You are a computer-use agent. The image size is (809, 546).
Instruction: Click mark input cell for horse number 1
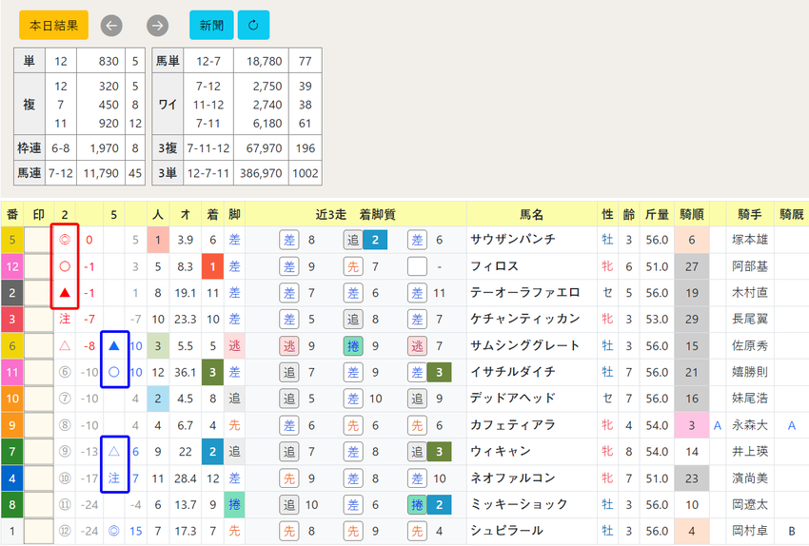coord(39,531)
